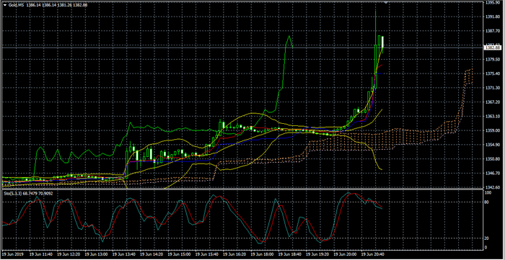
Task: Click the 19 Jun 20:40 time label
Action: [x=372, y=254]
